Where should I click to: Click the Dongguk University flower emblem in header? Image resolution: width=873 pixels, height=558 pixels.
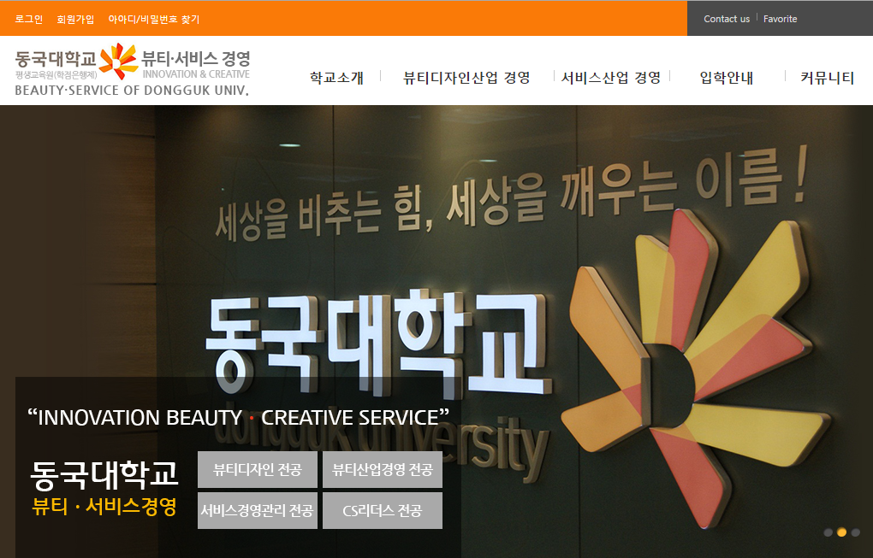click(x=118, y=61)
